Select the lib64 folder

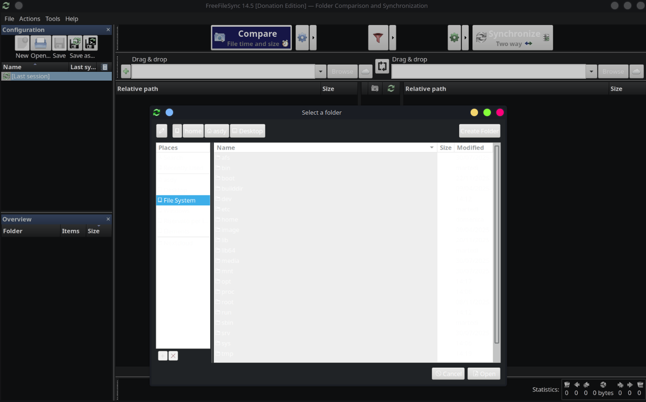pyautogui.click(x=325, y=250)
